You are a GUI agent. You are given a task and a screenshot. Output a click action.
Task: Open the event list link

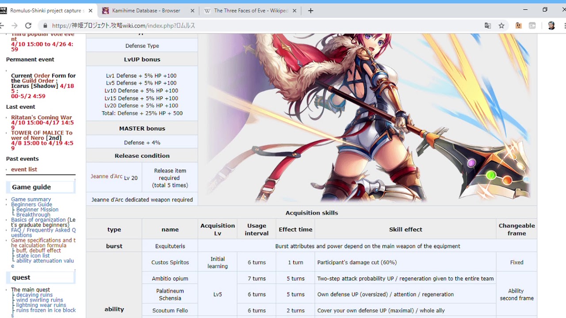tap(24, 169)
